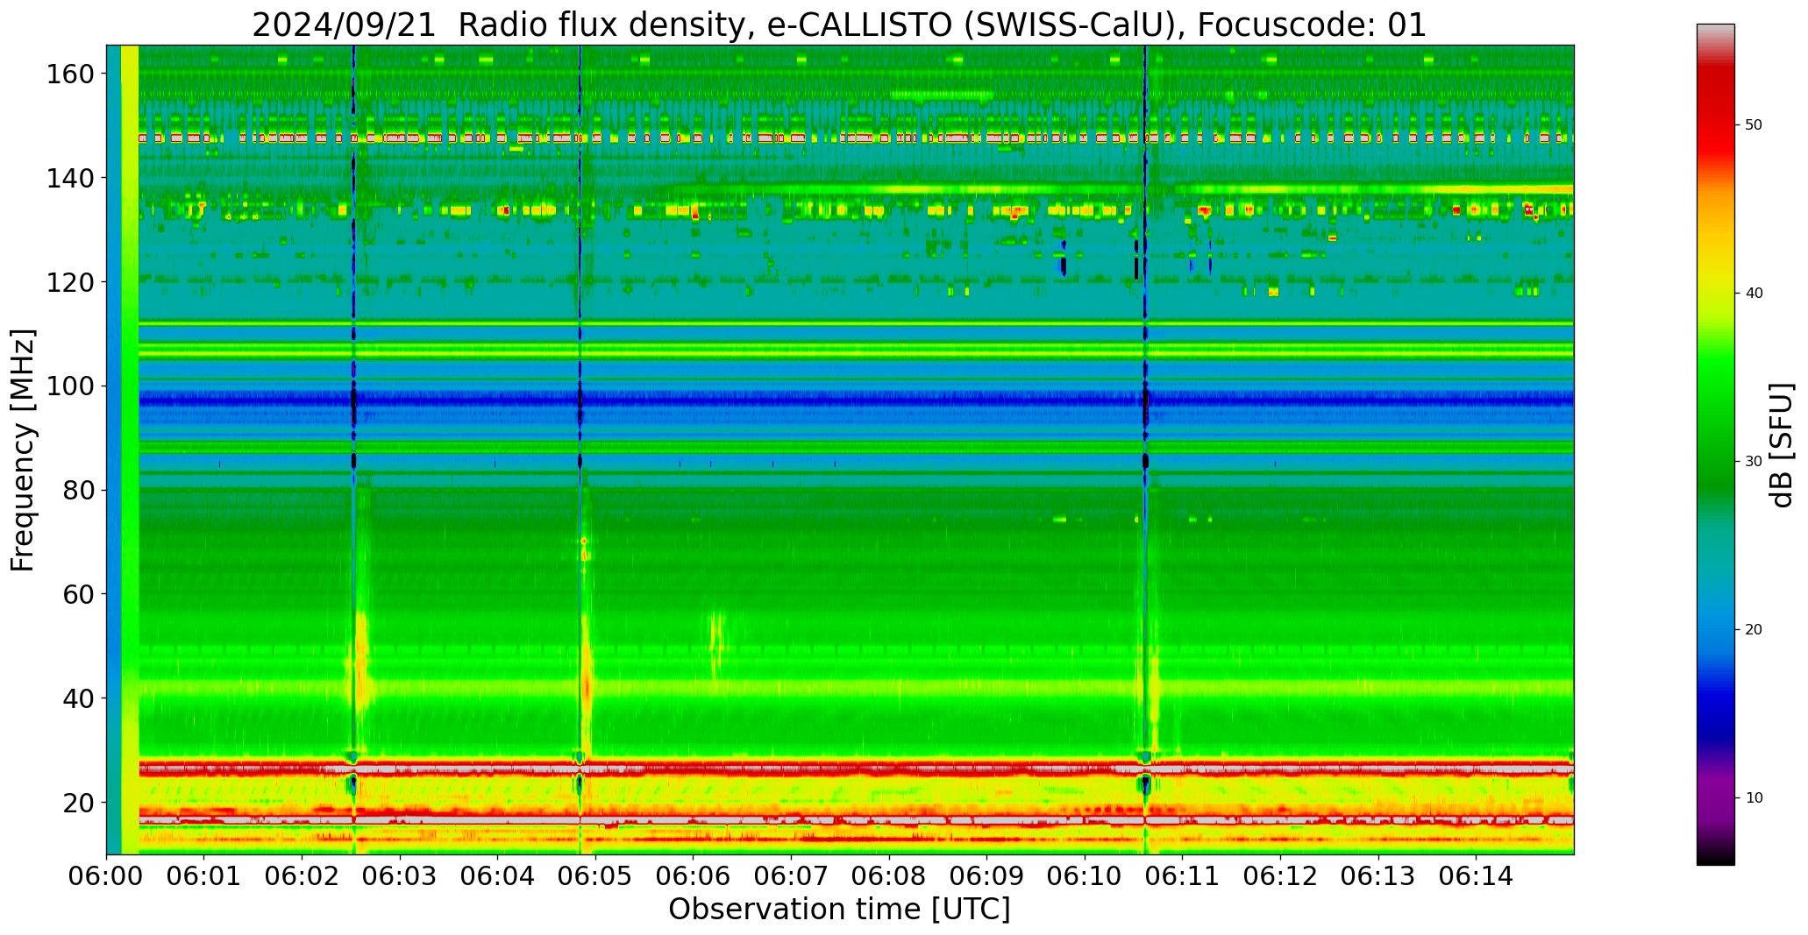The height and width of the screenshot is (935, 1808).
Task: Click the 06:13 time tick label
Action: click(x=1377, y=875)
